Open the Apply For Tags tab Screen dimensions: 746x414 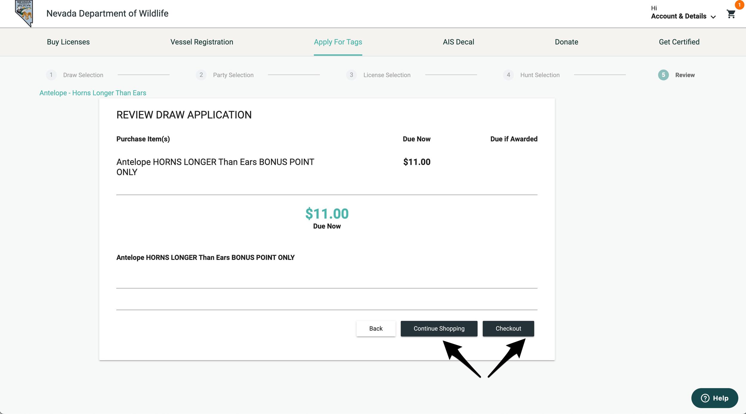coord(338,42)
